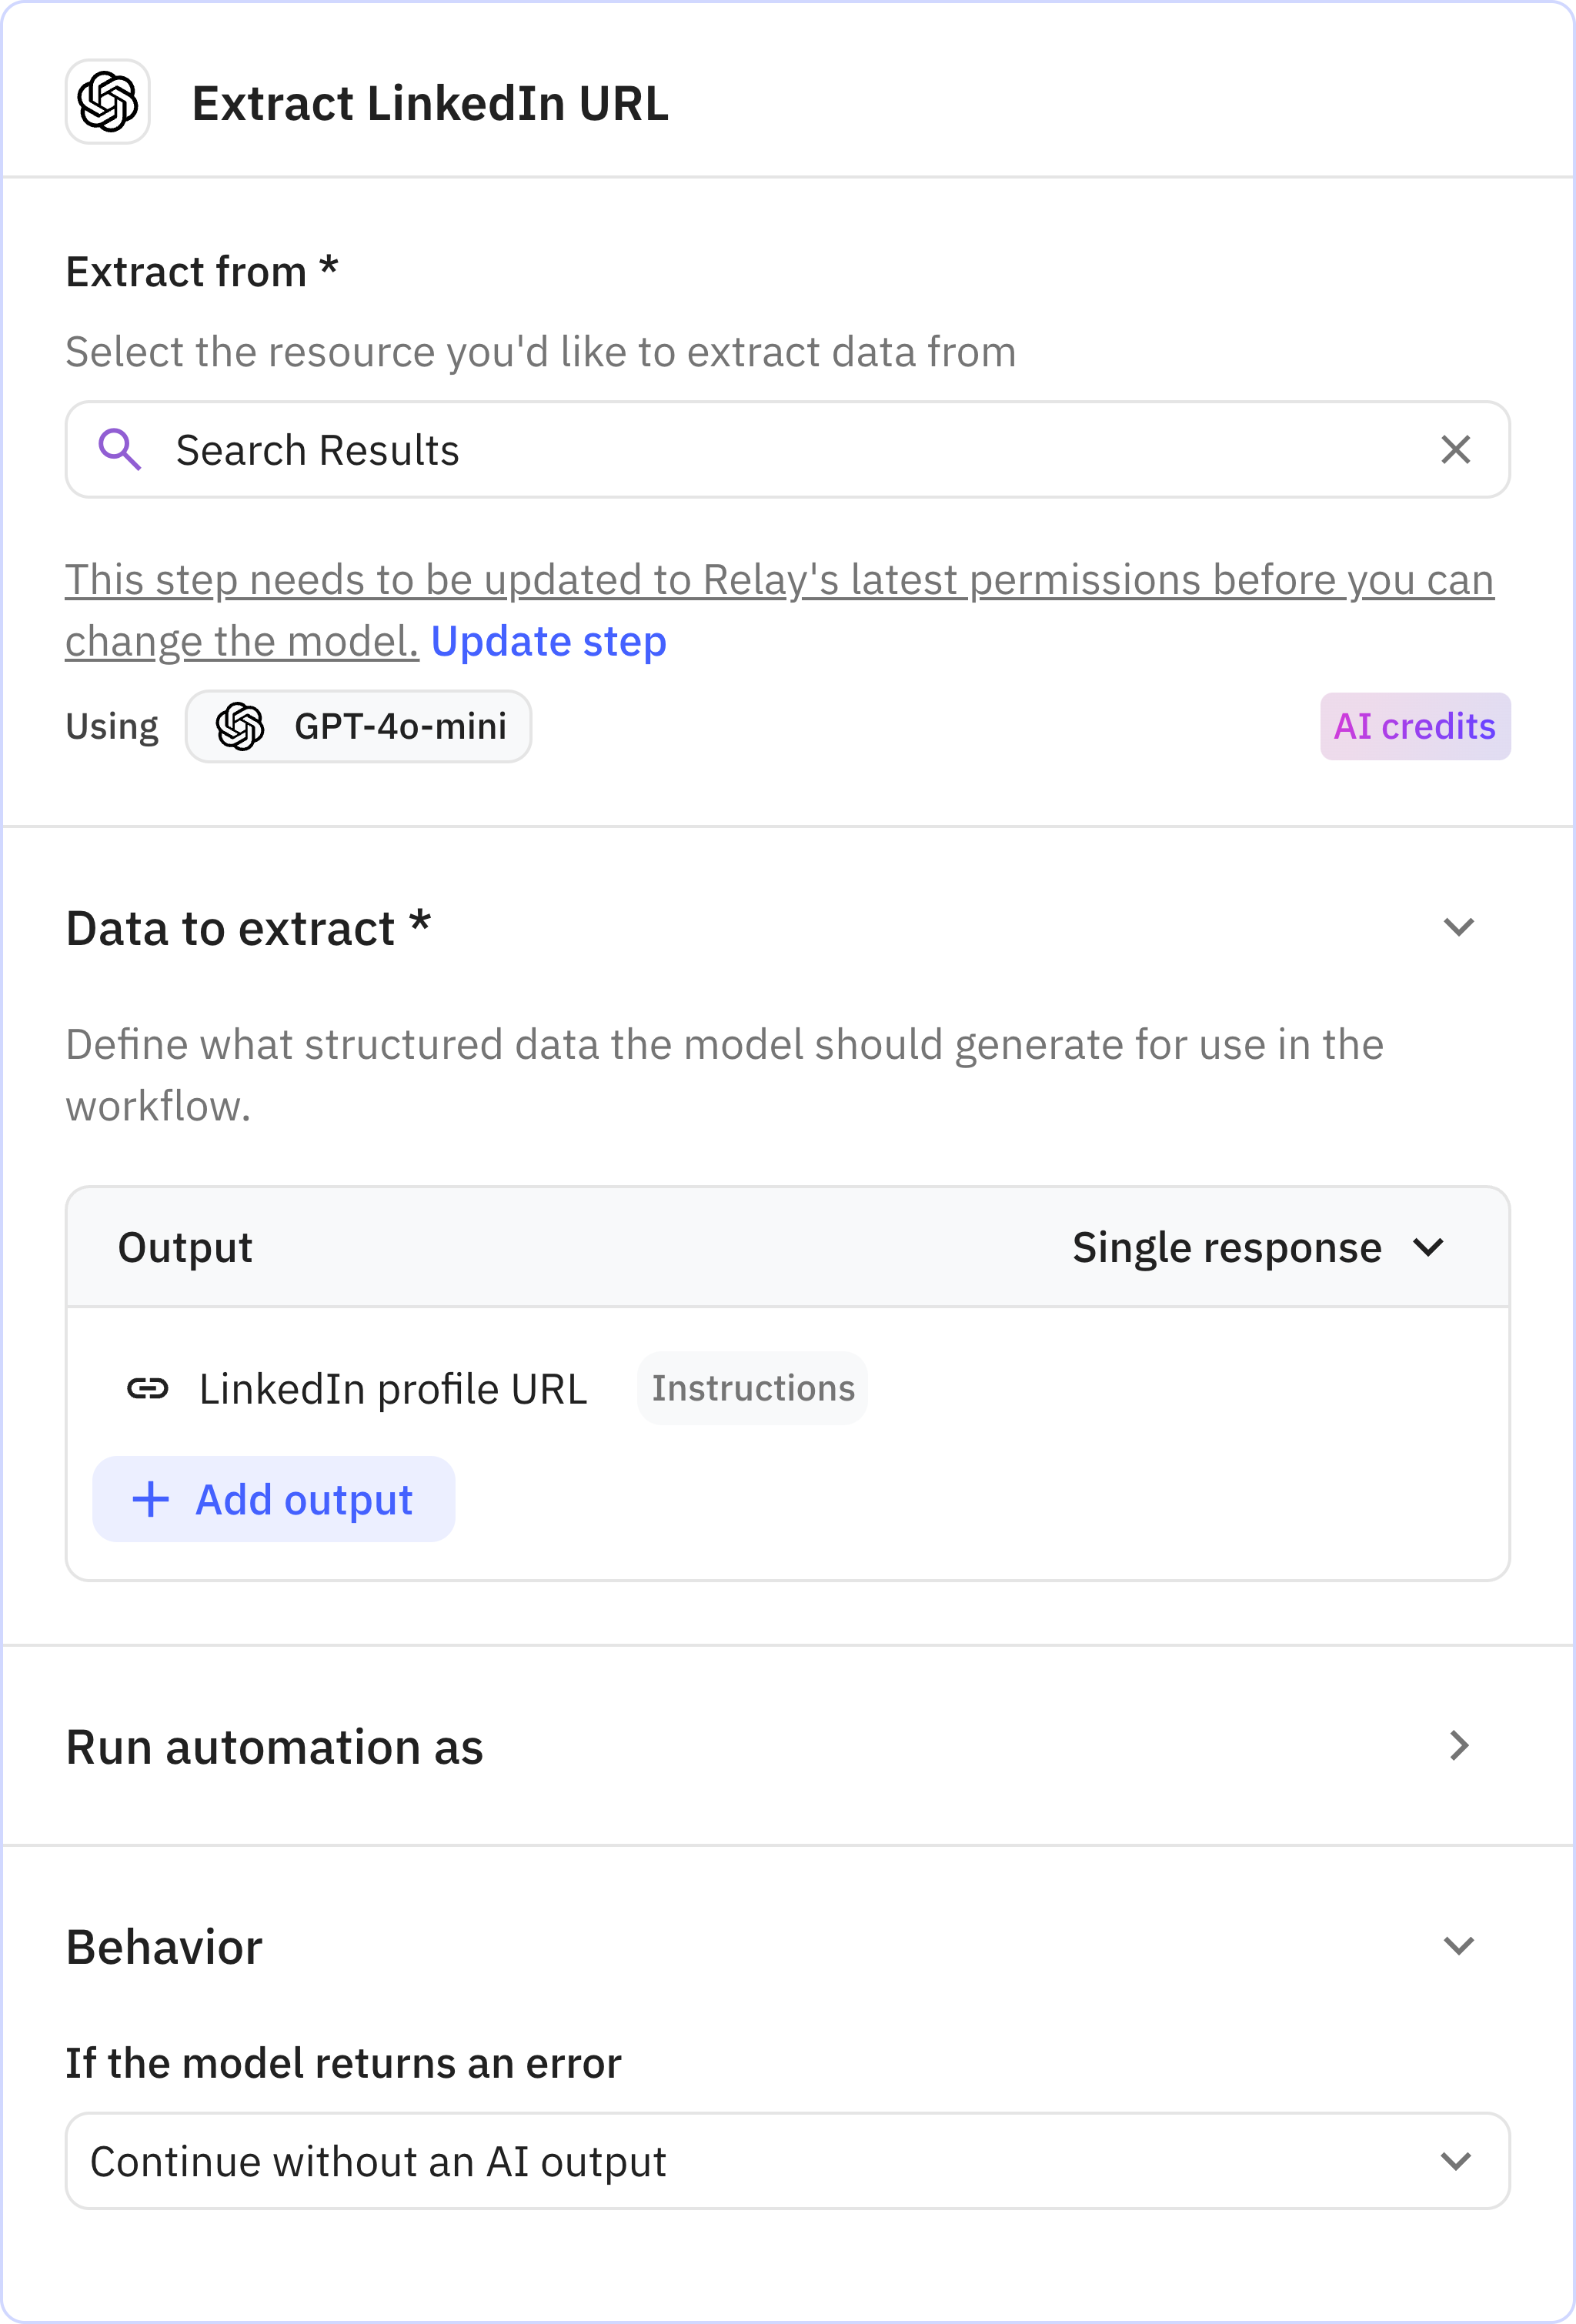
Task: Click the OpenAI icon in GPT-4o-mini chip
Action: coord(240,727)
